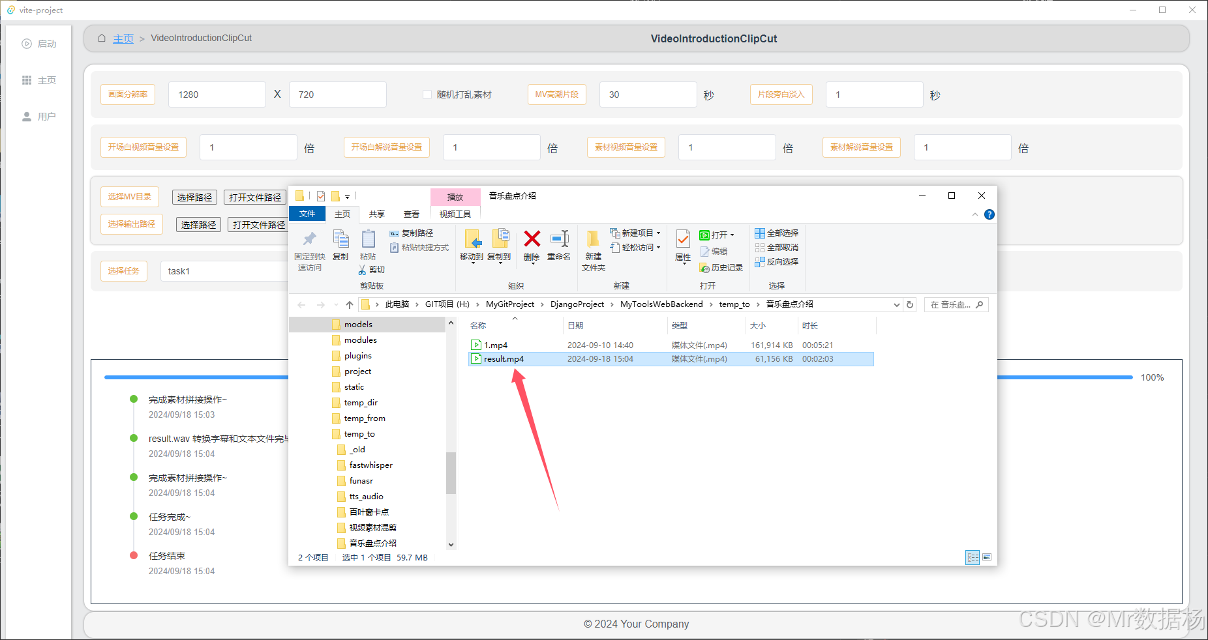Click the Rename (重命名) icon
The height and width of the screenshot is (640, 1208).
coord(560,239)
